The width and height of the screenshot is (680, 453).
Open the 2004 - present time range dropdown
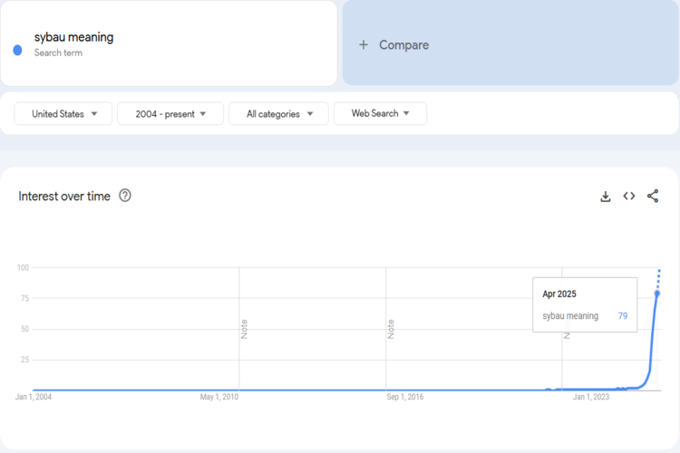point(170,113)
